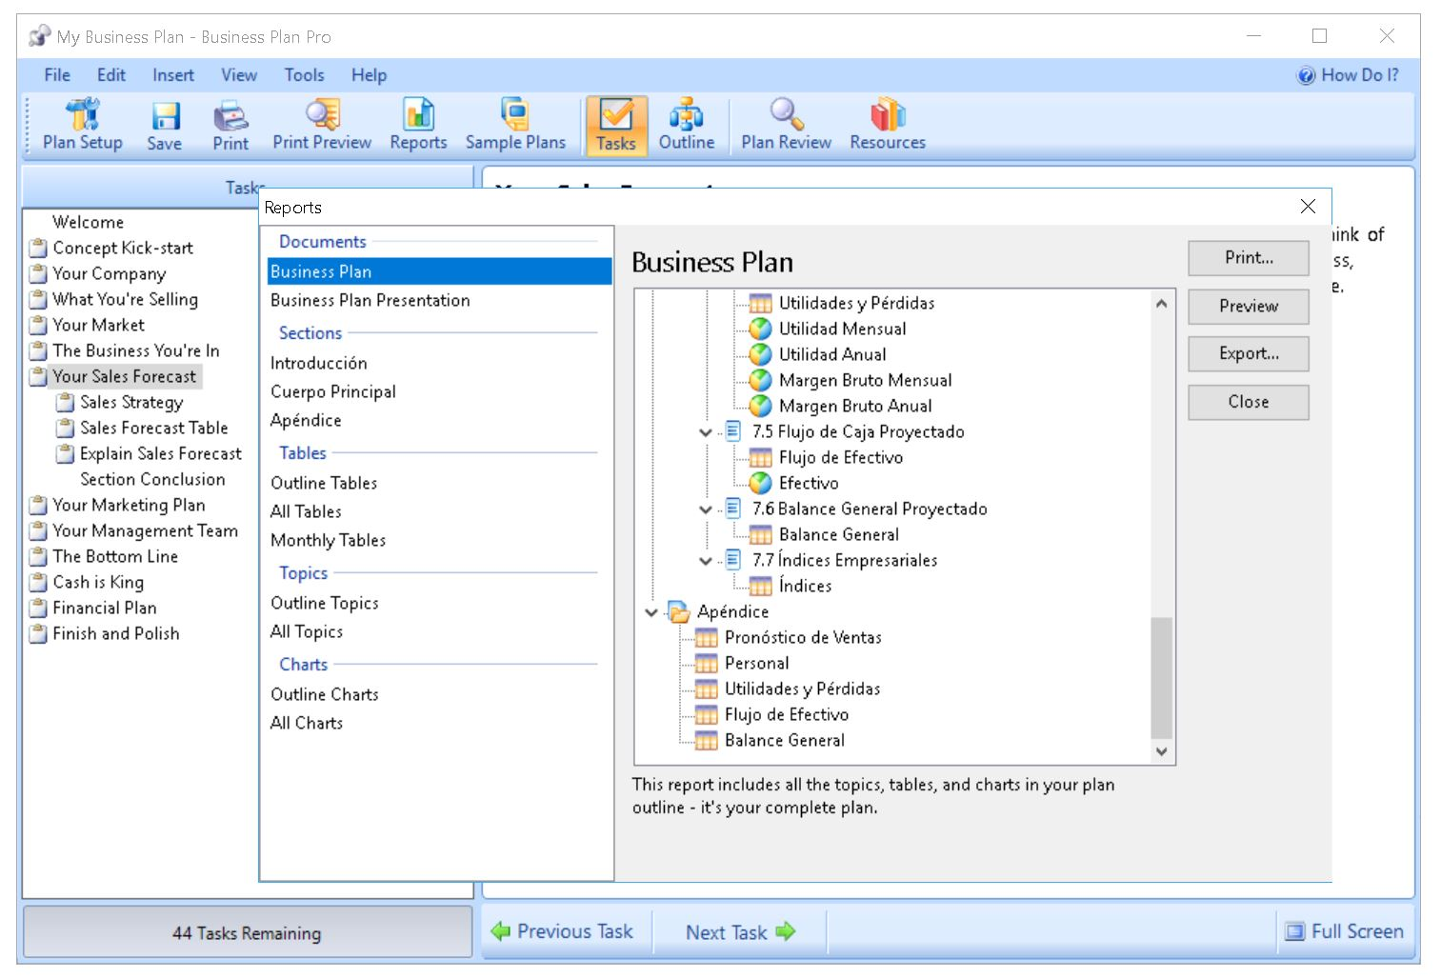This screenshot has width=1441, height=978.
Task: Click chart icon beside Utilidad Mensual
Action: 760,329
